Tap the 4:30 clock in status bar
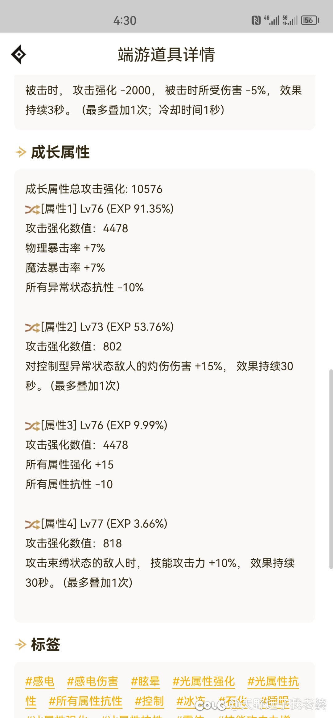The image size is (333, 718). (x=125, y=21)
